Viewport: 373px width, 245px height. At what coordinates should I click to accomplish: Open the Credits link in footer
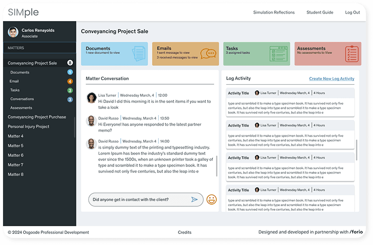point(184,232)
